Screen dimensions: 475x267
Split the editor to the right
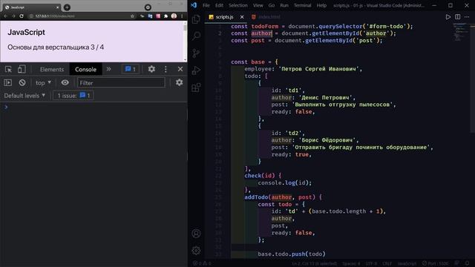[x=457, y=17]
